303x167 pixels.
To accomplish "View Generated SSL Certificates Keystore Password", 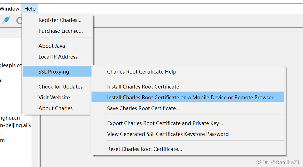I will (168, 134).
